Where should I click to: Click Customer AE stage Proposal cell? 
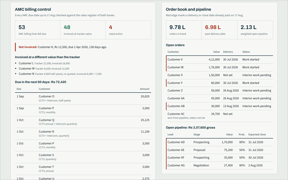[x=199, y=150]
